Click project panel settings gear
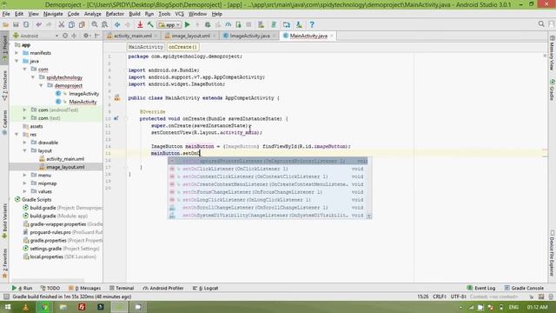556x313 pixels. 86,36
